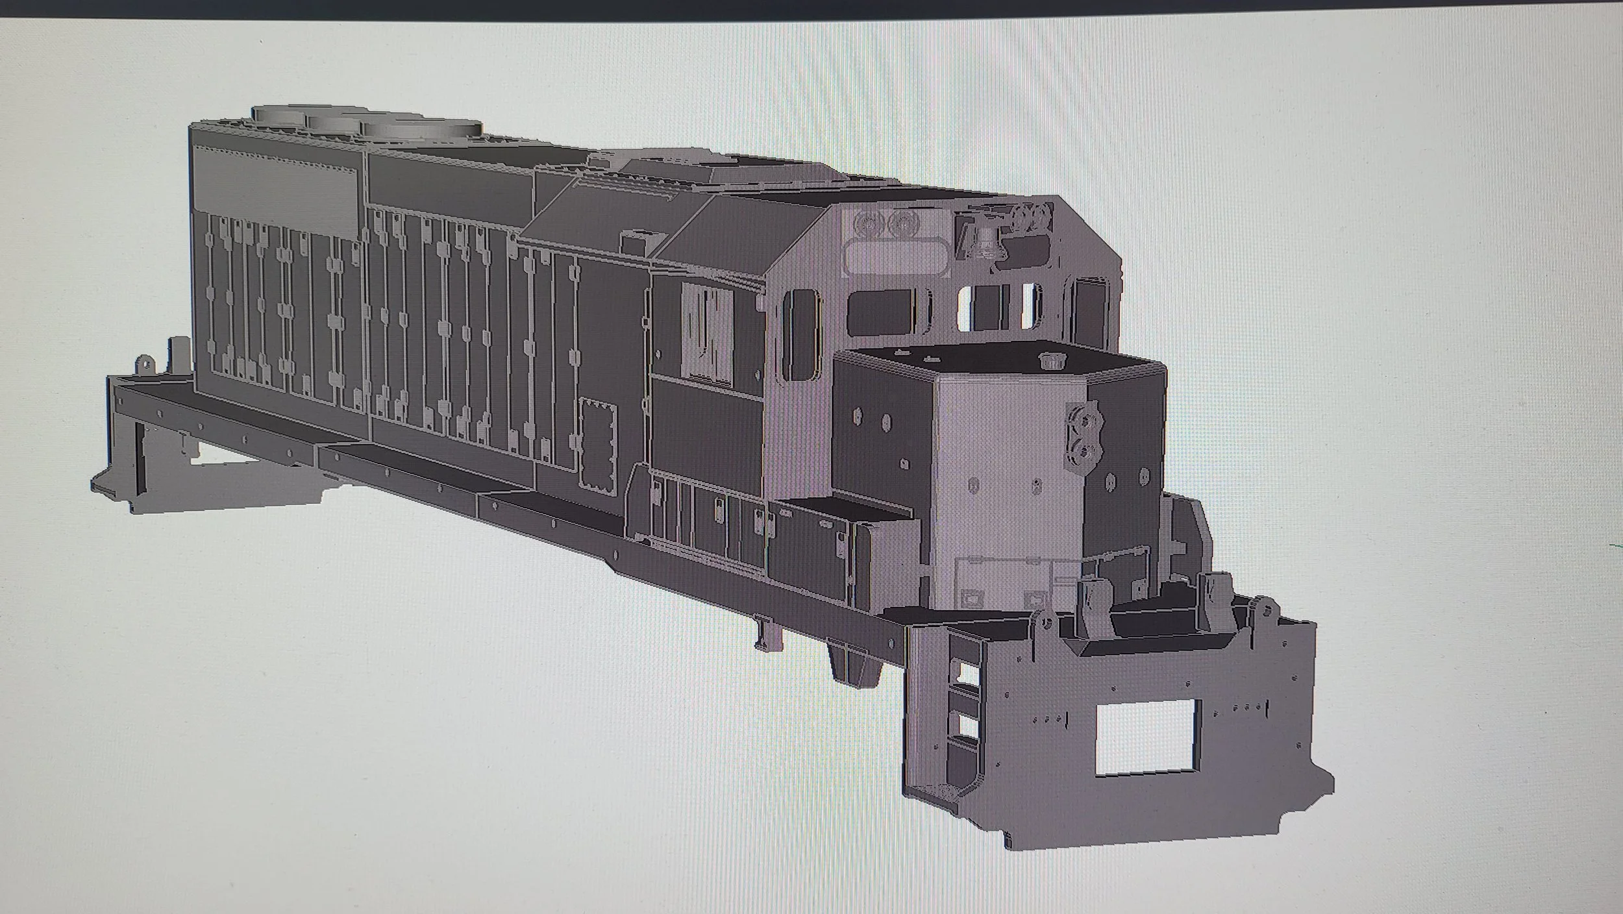Click the filler cap on the short hood top

(x=1053, y=360)
